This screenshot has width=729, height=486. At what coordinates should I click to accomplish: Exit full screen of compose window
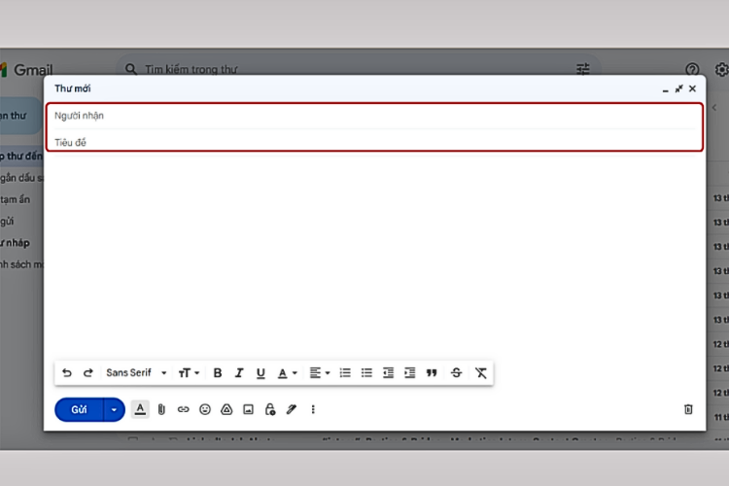(678, 88)
